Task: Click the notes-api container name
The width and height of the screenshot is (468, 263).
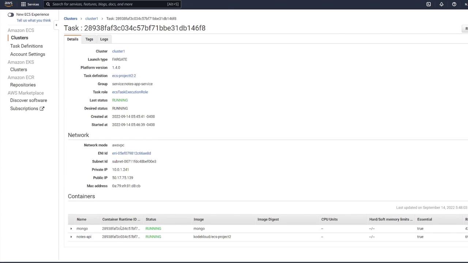Action: [x=84, y=237]
